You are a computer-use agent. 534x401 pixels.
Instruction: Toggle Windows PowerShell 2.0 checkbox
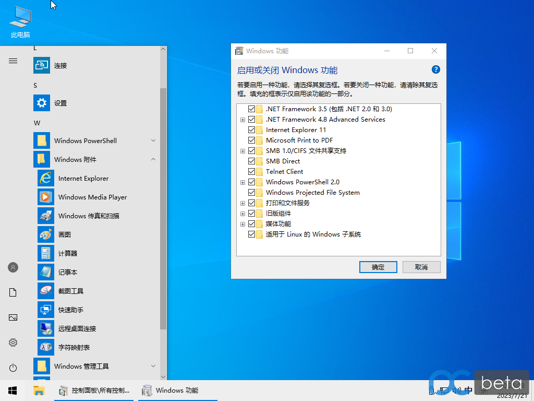[252, 182]
